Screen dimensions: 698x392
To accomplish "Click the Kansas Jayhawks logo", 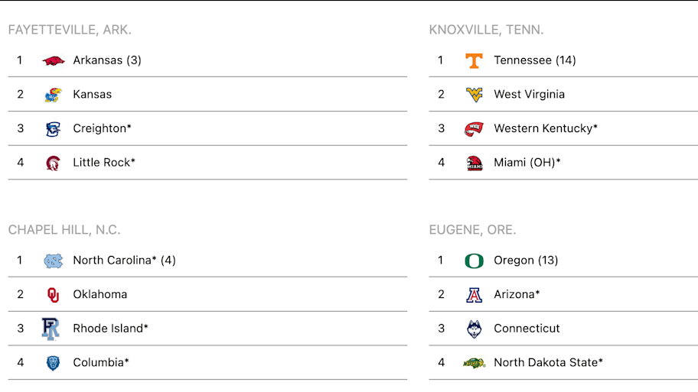I will point(53,95).
